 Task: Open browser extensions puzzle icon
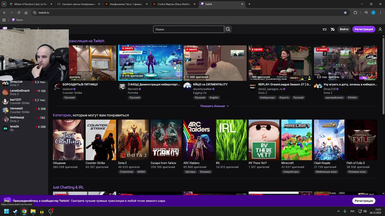tap(356, 13)
